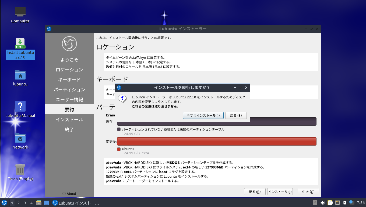
Task: Click the show desktop icon in taskbar
Action: [x=47, y=203]
